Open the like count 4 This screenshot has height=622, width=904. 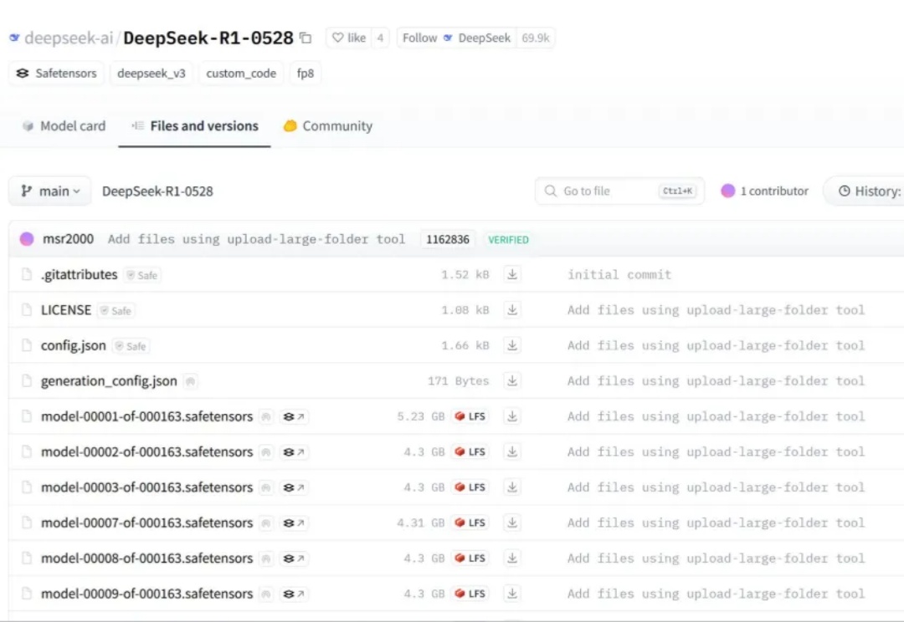380,38
